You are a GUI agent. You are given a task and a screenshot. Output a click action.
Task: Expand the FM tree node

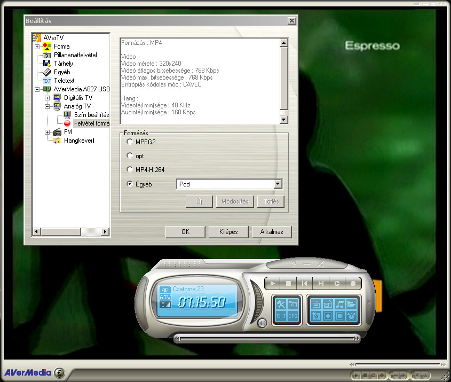coord(47,132)
